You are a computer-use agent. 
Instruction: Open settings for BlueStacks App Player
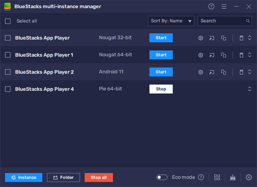point(201,38)
